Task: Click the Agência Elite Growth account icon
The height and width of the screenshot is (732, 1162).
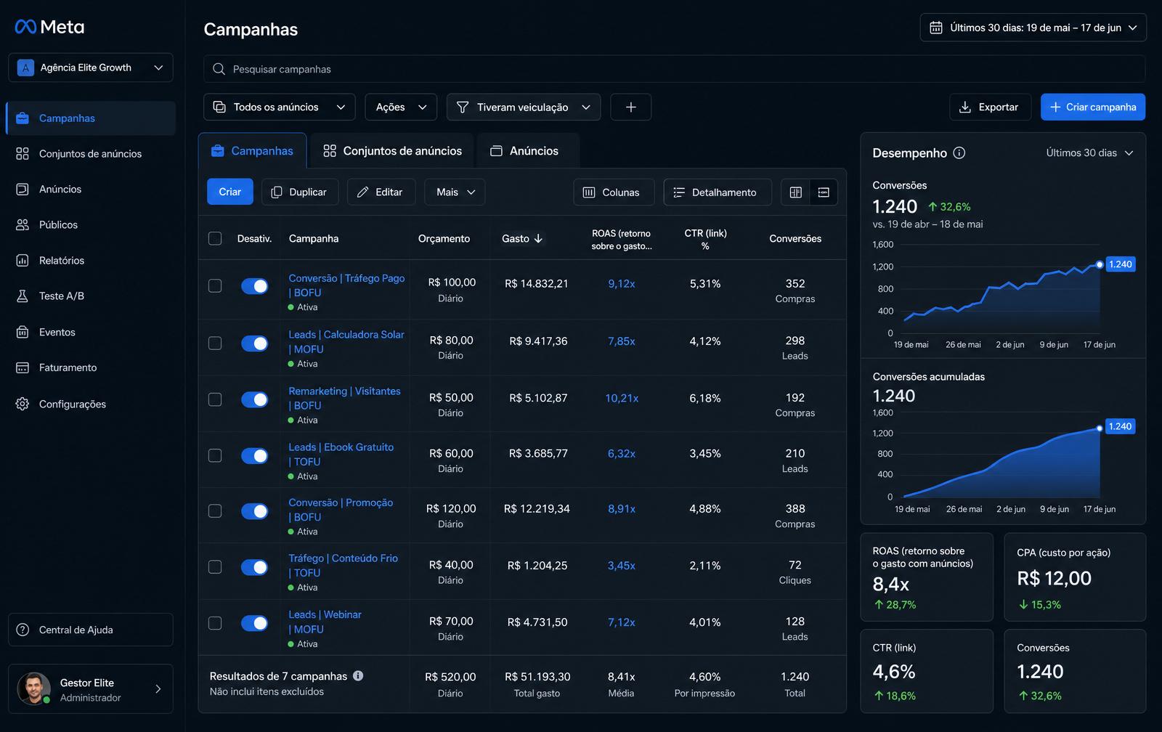Action: click(x=25, y=68)
